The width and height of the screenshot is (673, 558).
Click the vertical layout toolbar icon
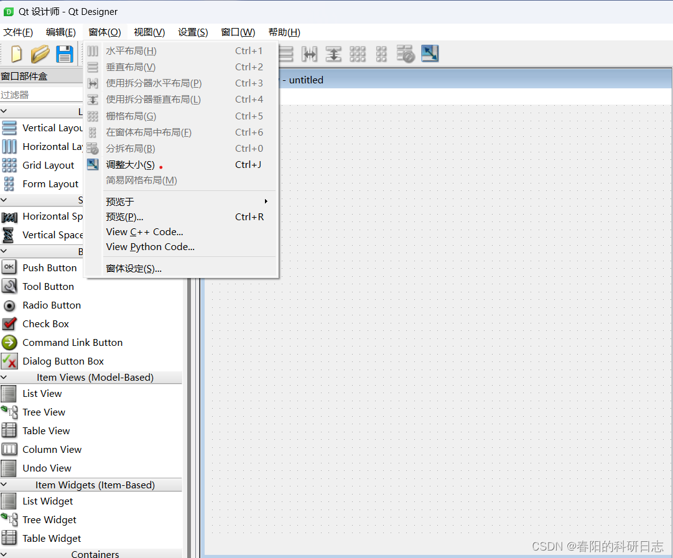point(286,54)
